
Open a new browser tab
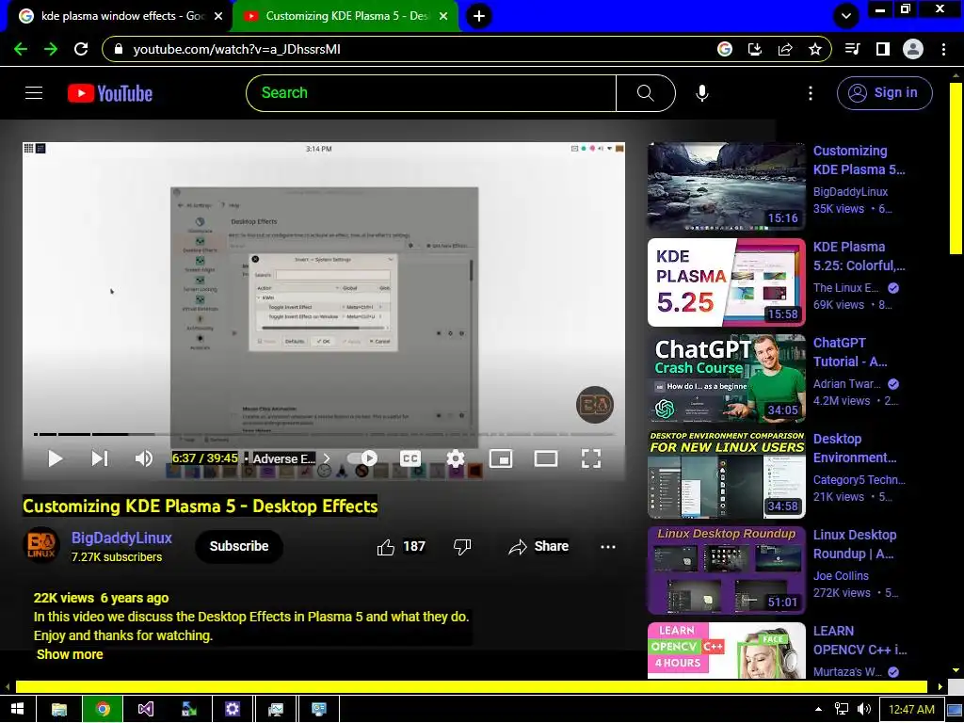479,16
